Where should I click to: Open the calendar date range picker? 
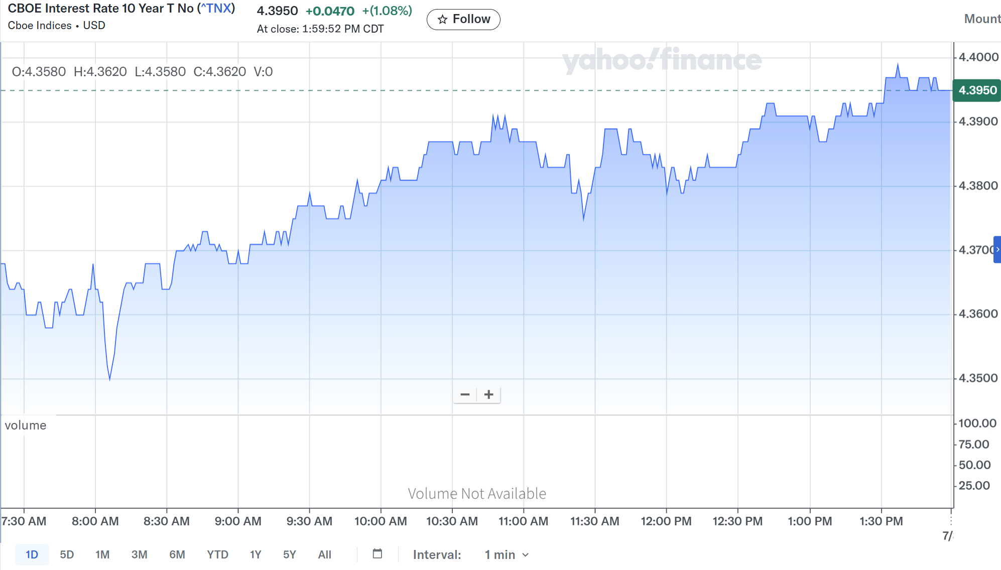[x=378, y=554]
